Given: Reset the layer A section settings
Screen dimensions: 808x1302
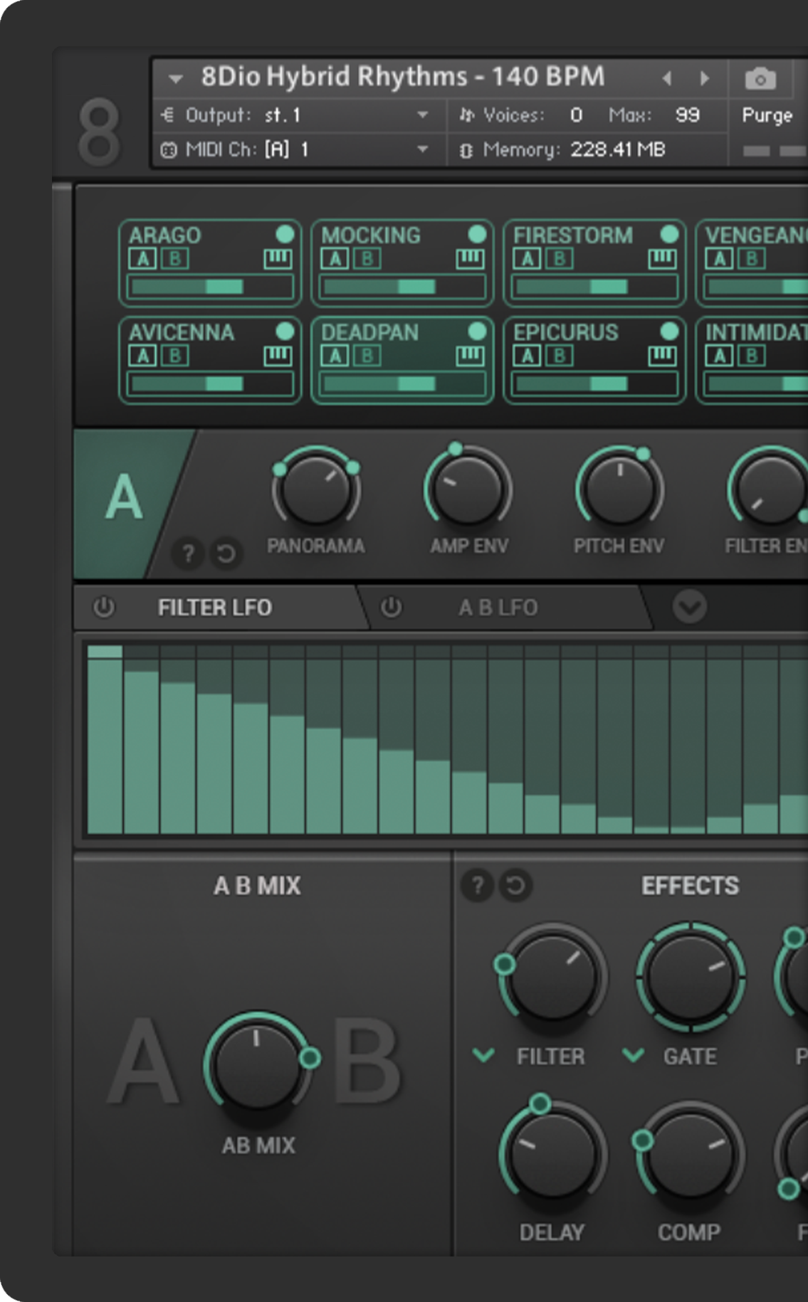Looking at the screenshot, I should click(226, 553).
